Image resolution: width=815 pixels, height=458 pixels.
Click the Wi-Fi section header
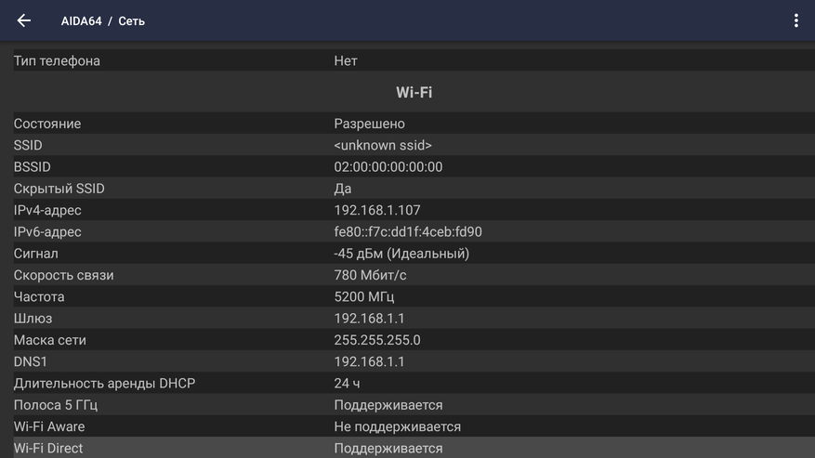pos(414,92)
